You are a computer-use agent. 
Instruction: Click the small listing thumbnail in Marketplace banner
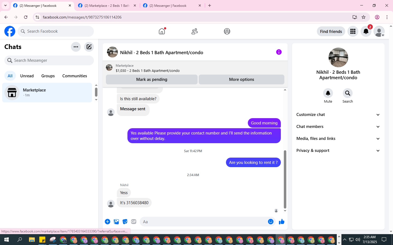click(109, 68)
